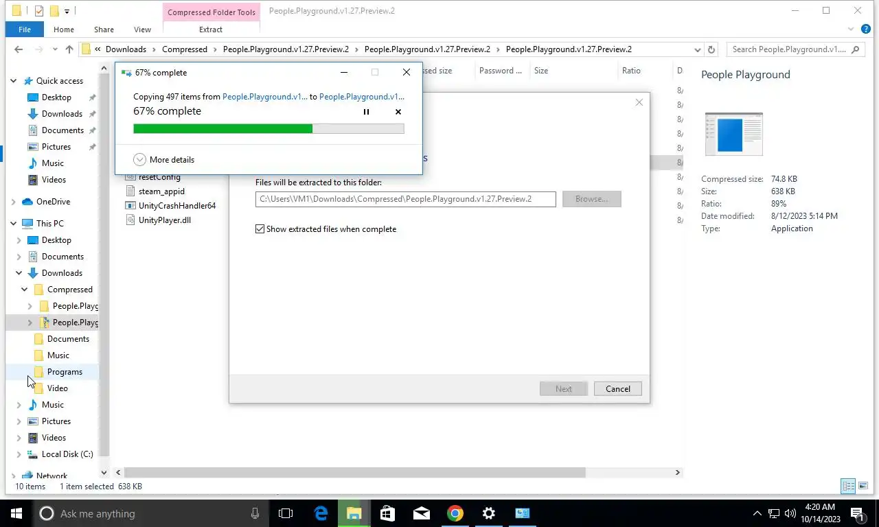Collapse the This PC node
Viewport: 879px width, 527px height.
pos(13,224)
